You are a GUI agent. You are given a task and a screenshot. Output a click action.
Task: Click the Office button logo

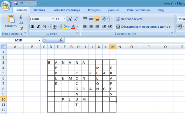point(6,6)
